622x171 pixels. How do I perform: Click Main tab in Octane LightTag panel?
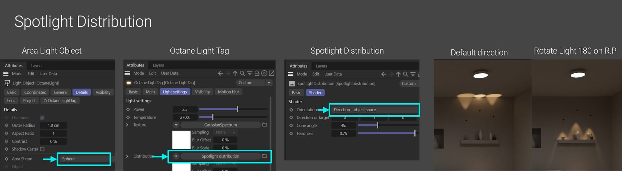150,92
